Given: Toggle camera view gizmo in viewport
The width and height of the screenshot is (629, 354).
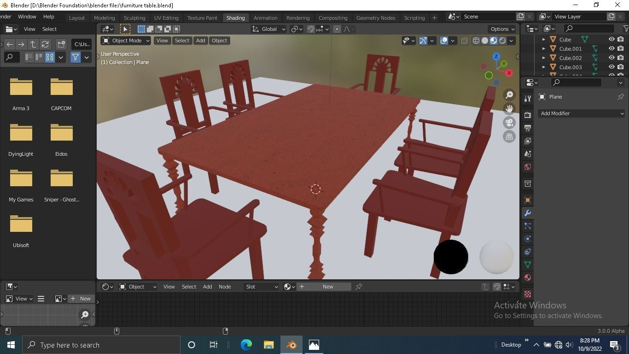Looking at the screenshot, I should (x=509, y=123).
